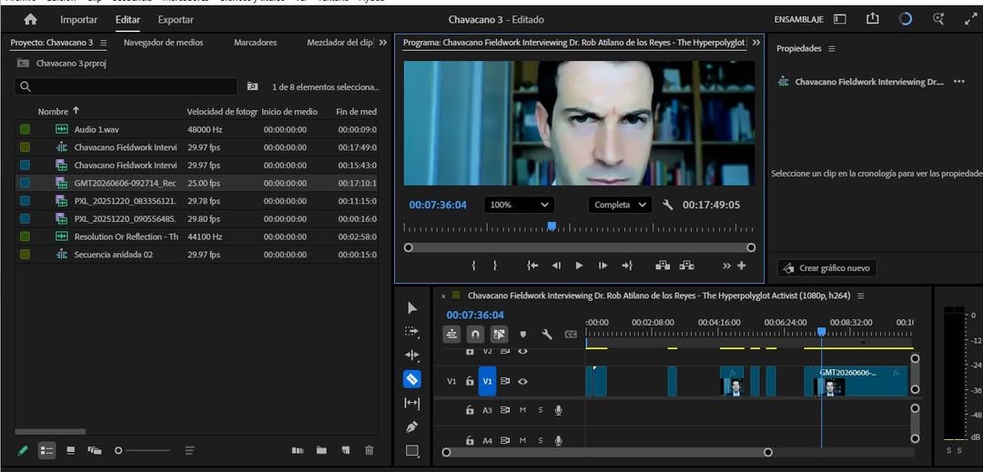Step back one frame

click(x=556, y=266)
